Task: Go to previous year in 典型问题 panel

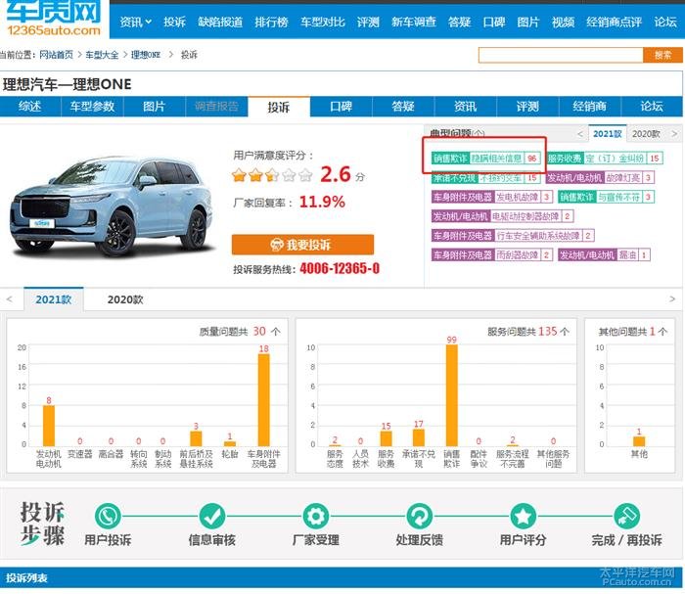Action: [x=579, y=134]
